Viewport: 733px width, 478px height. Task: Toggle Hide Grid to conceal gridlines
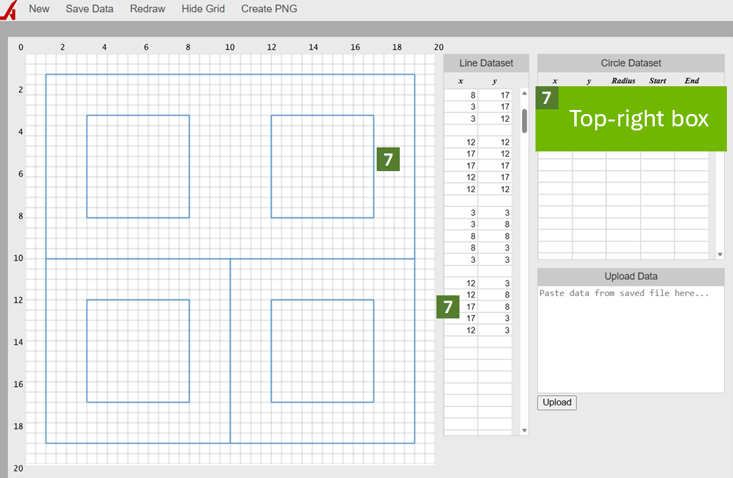pos(202,9)
